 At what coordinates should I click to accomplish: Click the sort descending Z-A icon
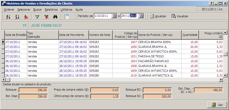17,16
